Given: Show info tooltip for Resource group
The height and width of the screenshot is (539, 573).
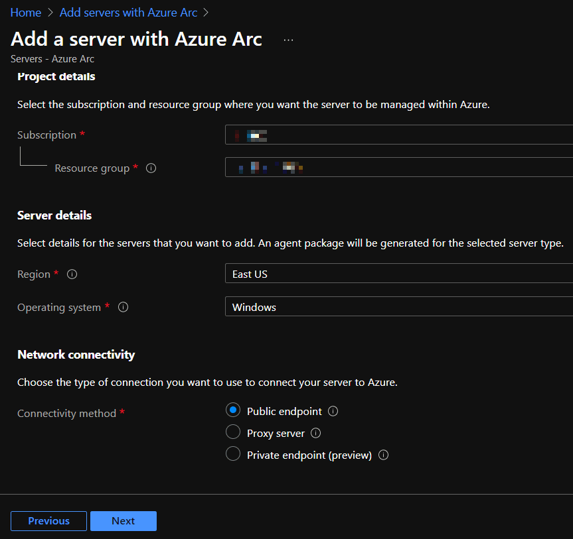Looking at the screenshot, I should (x=151, y=168).
